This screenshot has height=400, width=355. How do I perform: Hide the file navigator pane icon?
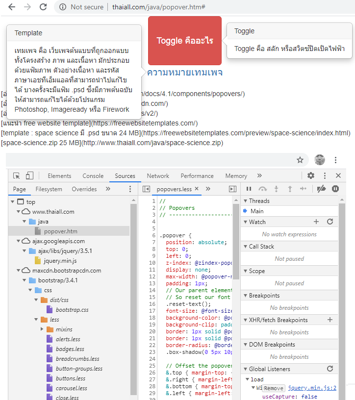146,189
